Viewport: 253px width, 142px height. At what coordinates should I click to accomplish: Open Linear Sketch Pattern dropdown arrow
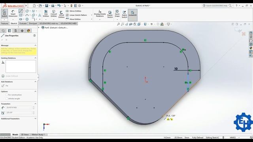point(92,15)
